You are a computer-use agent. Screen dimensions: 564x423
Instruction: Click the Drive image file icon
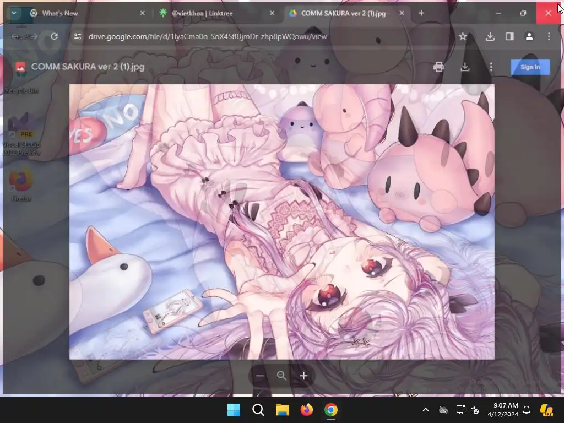pyautogui.click(x=20, y=68)
